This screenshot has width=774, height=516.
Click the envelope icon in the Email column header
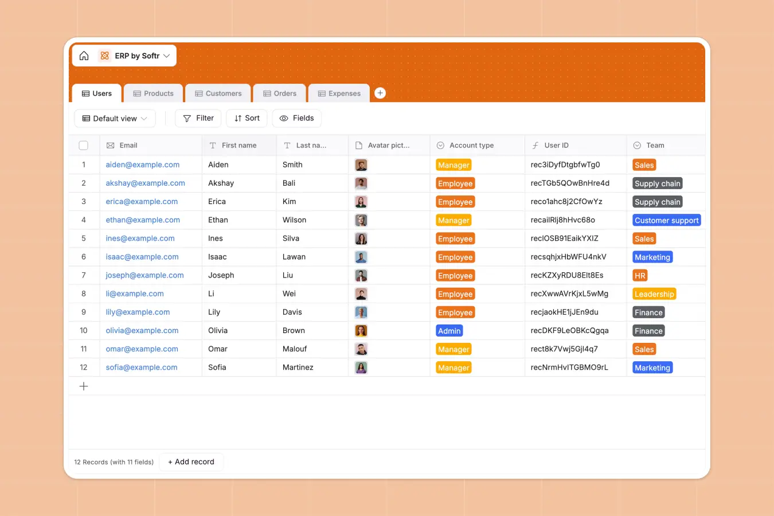111,145
